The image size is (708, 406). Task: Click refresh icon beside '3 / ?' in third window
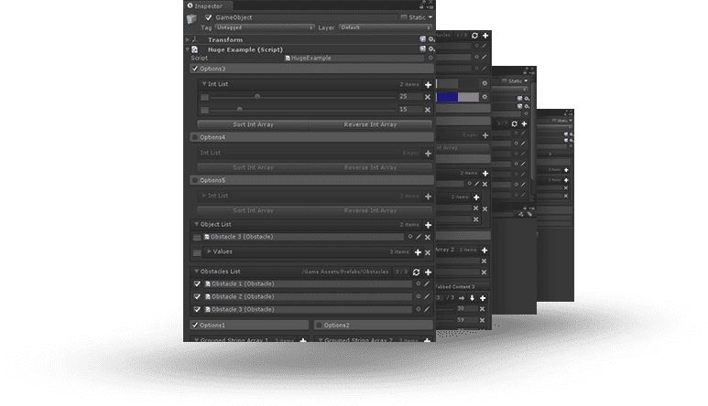click(x=515, y=123)
